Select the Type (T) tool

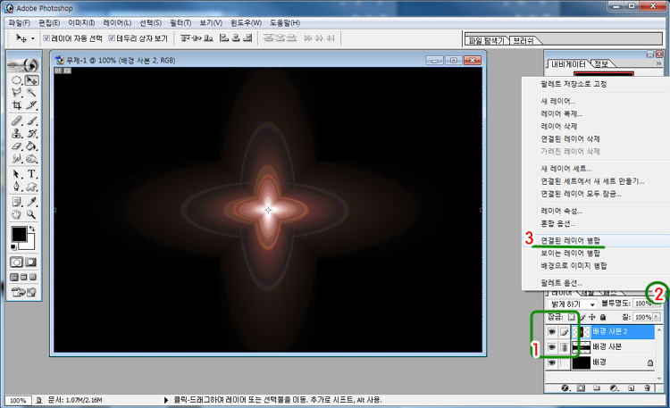pyautogui.click(x=31, y=173)
